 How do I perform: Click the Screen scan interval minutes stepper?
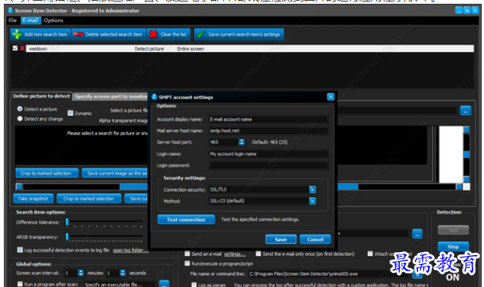[81, 273]
